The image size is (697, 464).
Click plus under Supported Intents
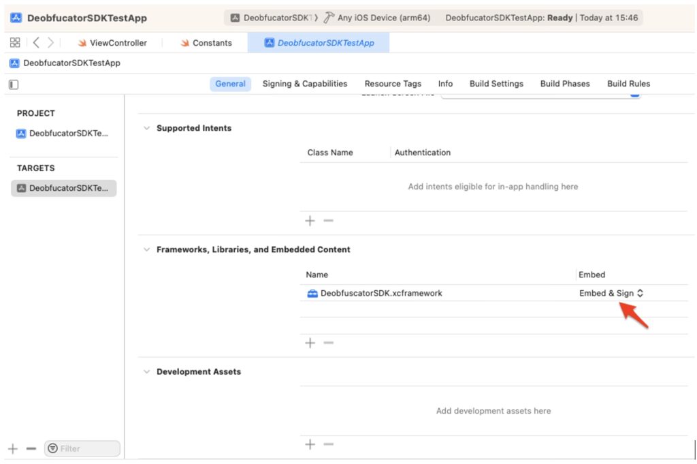(x=310, y=221)
